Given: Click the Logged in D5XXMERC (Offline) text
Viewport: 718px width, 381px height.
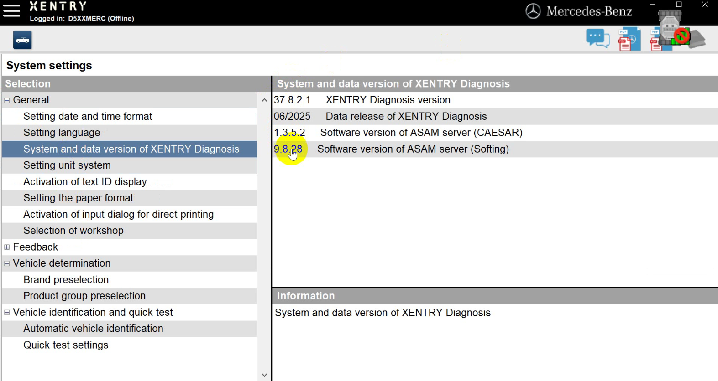Looking at the screenshot, I should [x=82, y=19].
